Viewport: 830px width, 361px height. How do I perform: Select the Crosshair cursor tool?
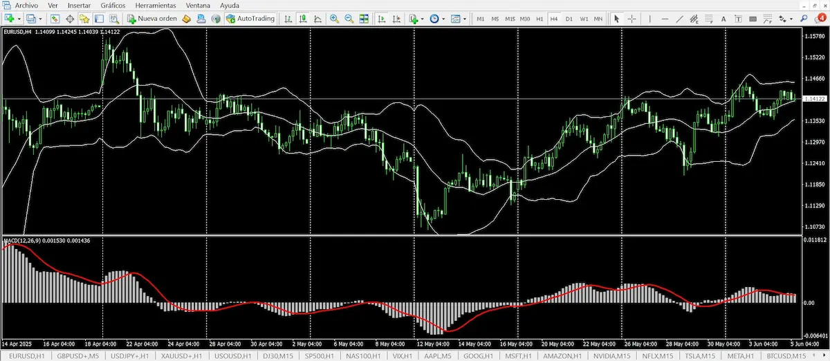pos(632,19)
